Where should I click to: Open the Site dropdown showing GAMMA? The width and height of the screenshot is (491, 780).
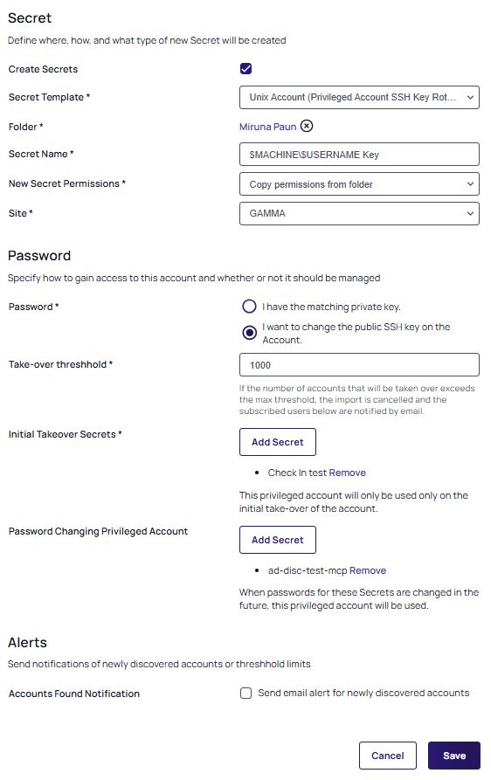(359, 213)
